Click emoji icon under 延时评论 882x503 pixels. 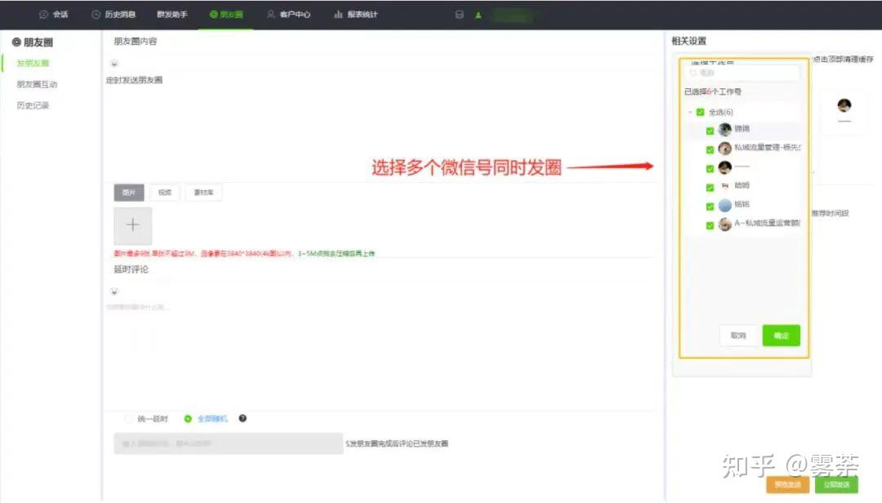114,292
